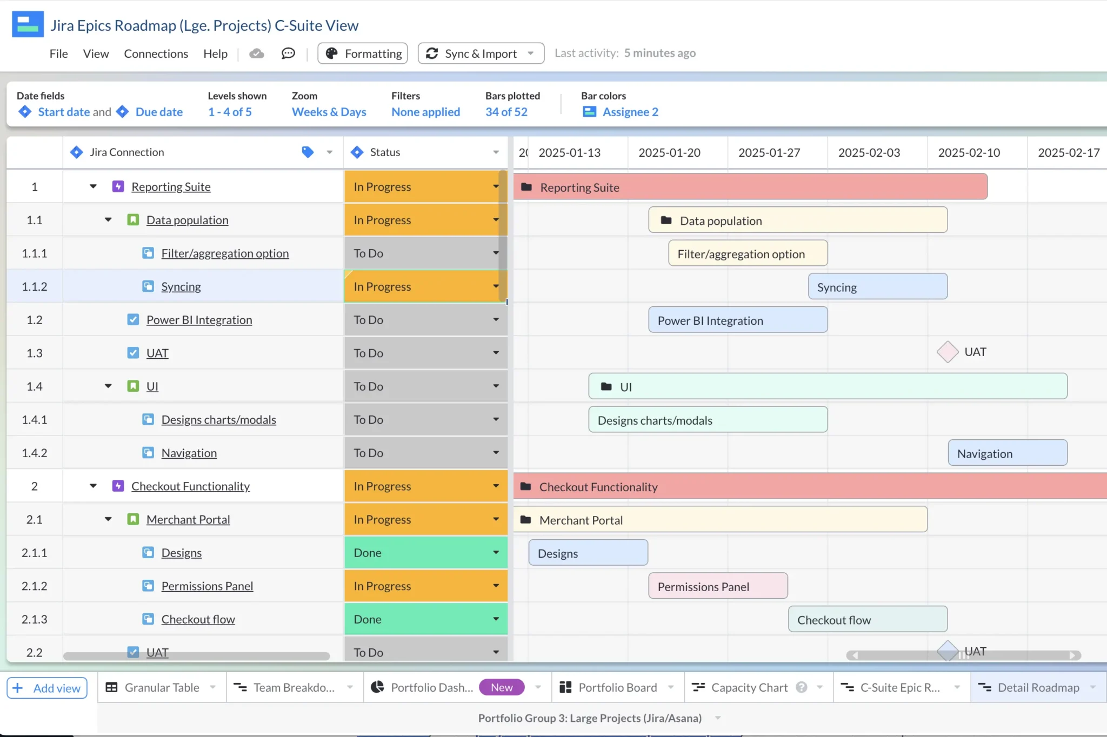The width and height of the screenshot is (1107, 737).
Task: Open the View menu
Action: [x=96, y=53]
